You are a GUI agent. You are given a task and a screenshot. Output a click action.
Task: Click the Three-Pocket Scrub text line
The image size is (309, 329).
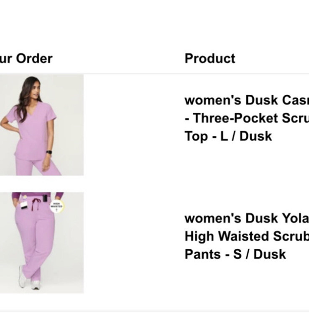coord(246,118)
